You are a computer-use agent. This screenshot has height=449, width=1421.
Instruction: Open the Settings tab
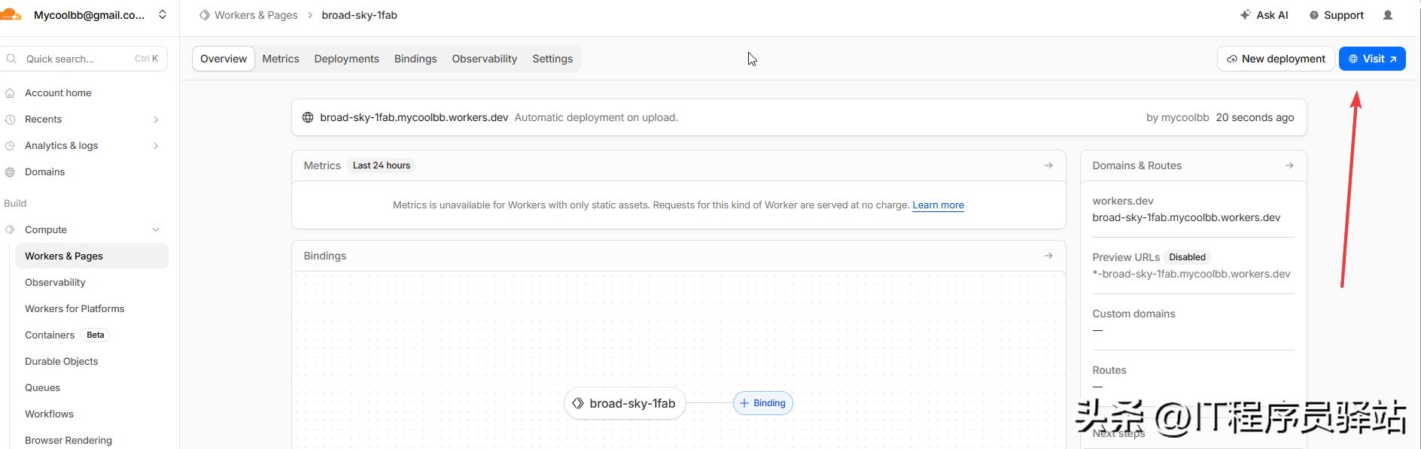pyautogui.click(x=552, y=59)
